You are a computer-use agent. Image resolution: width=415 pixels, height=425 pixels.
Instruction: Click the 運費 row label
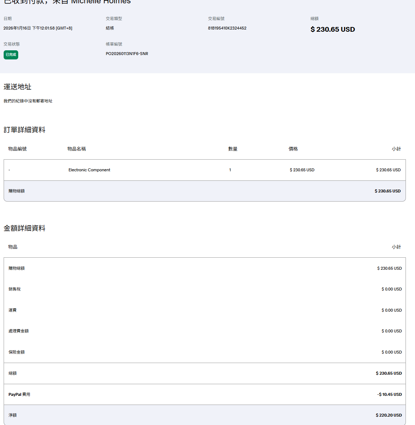coord(13,310)
